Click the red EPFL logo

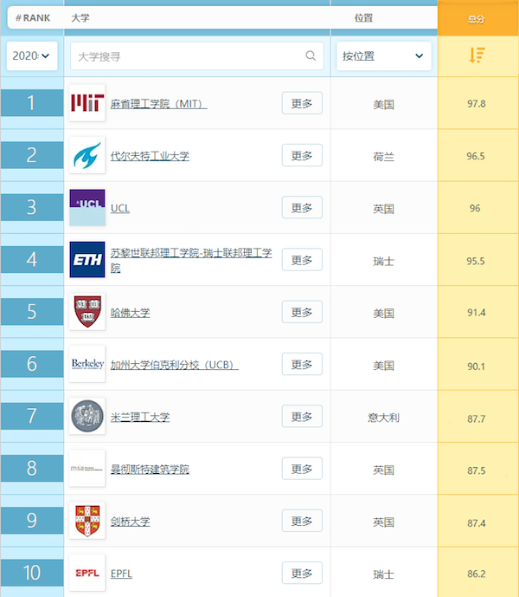(87, 573)
